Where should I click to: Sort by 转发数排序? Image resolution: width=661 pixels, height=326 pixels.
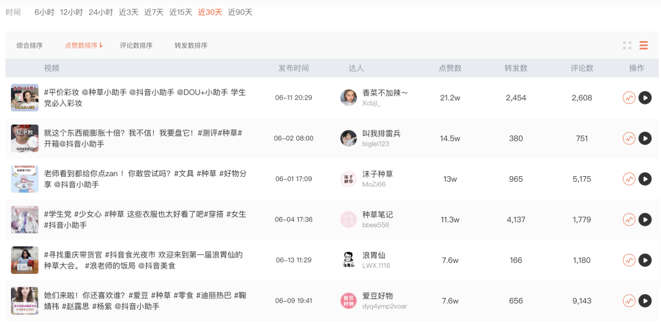click(x=191, y=45)
